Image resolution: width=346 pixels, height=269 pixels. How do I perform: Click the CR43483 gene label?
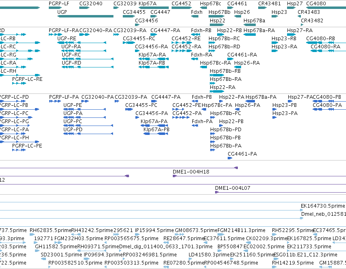click(x=309, y=12)
